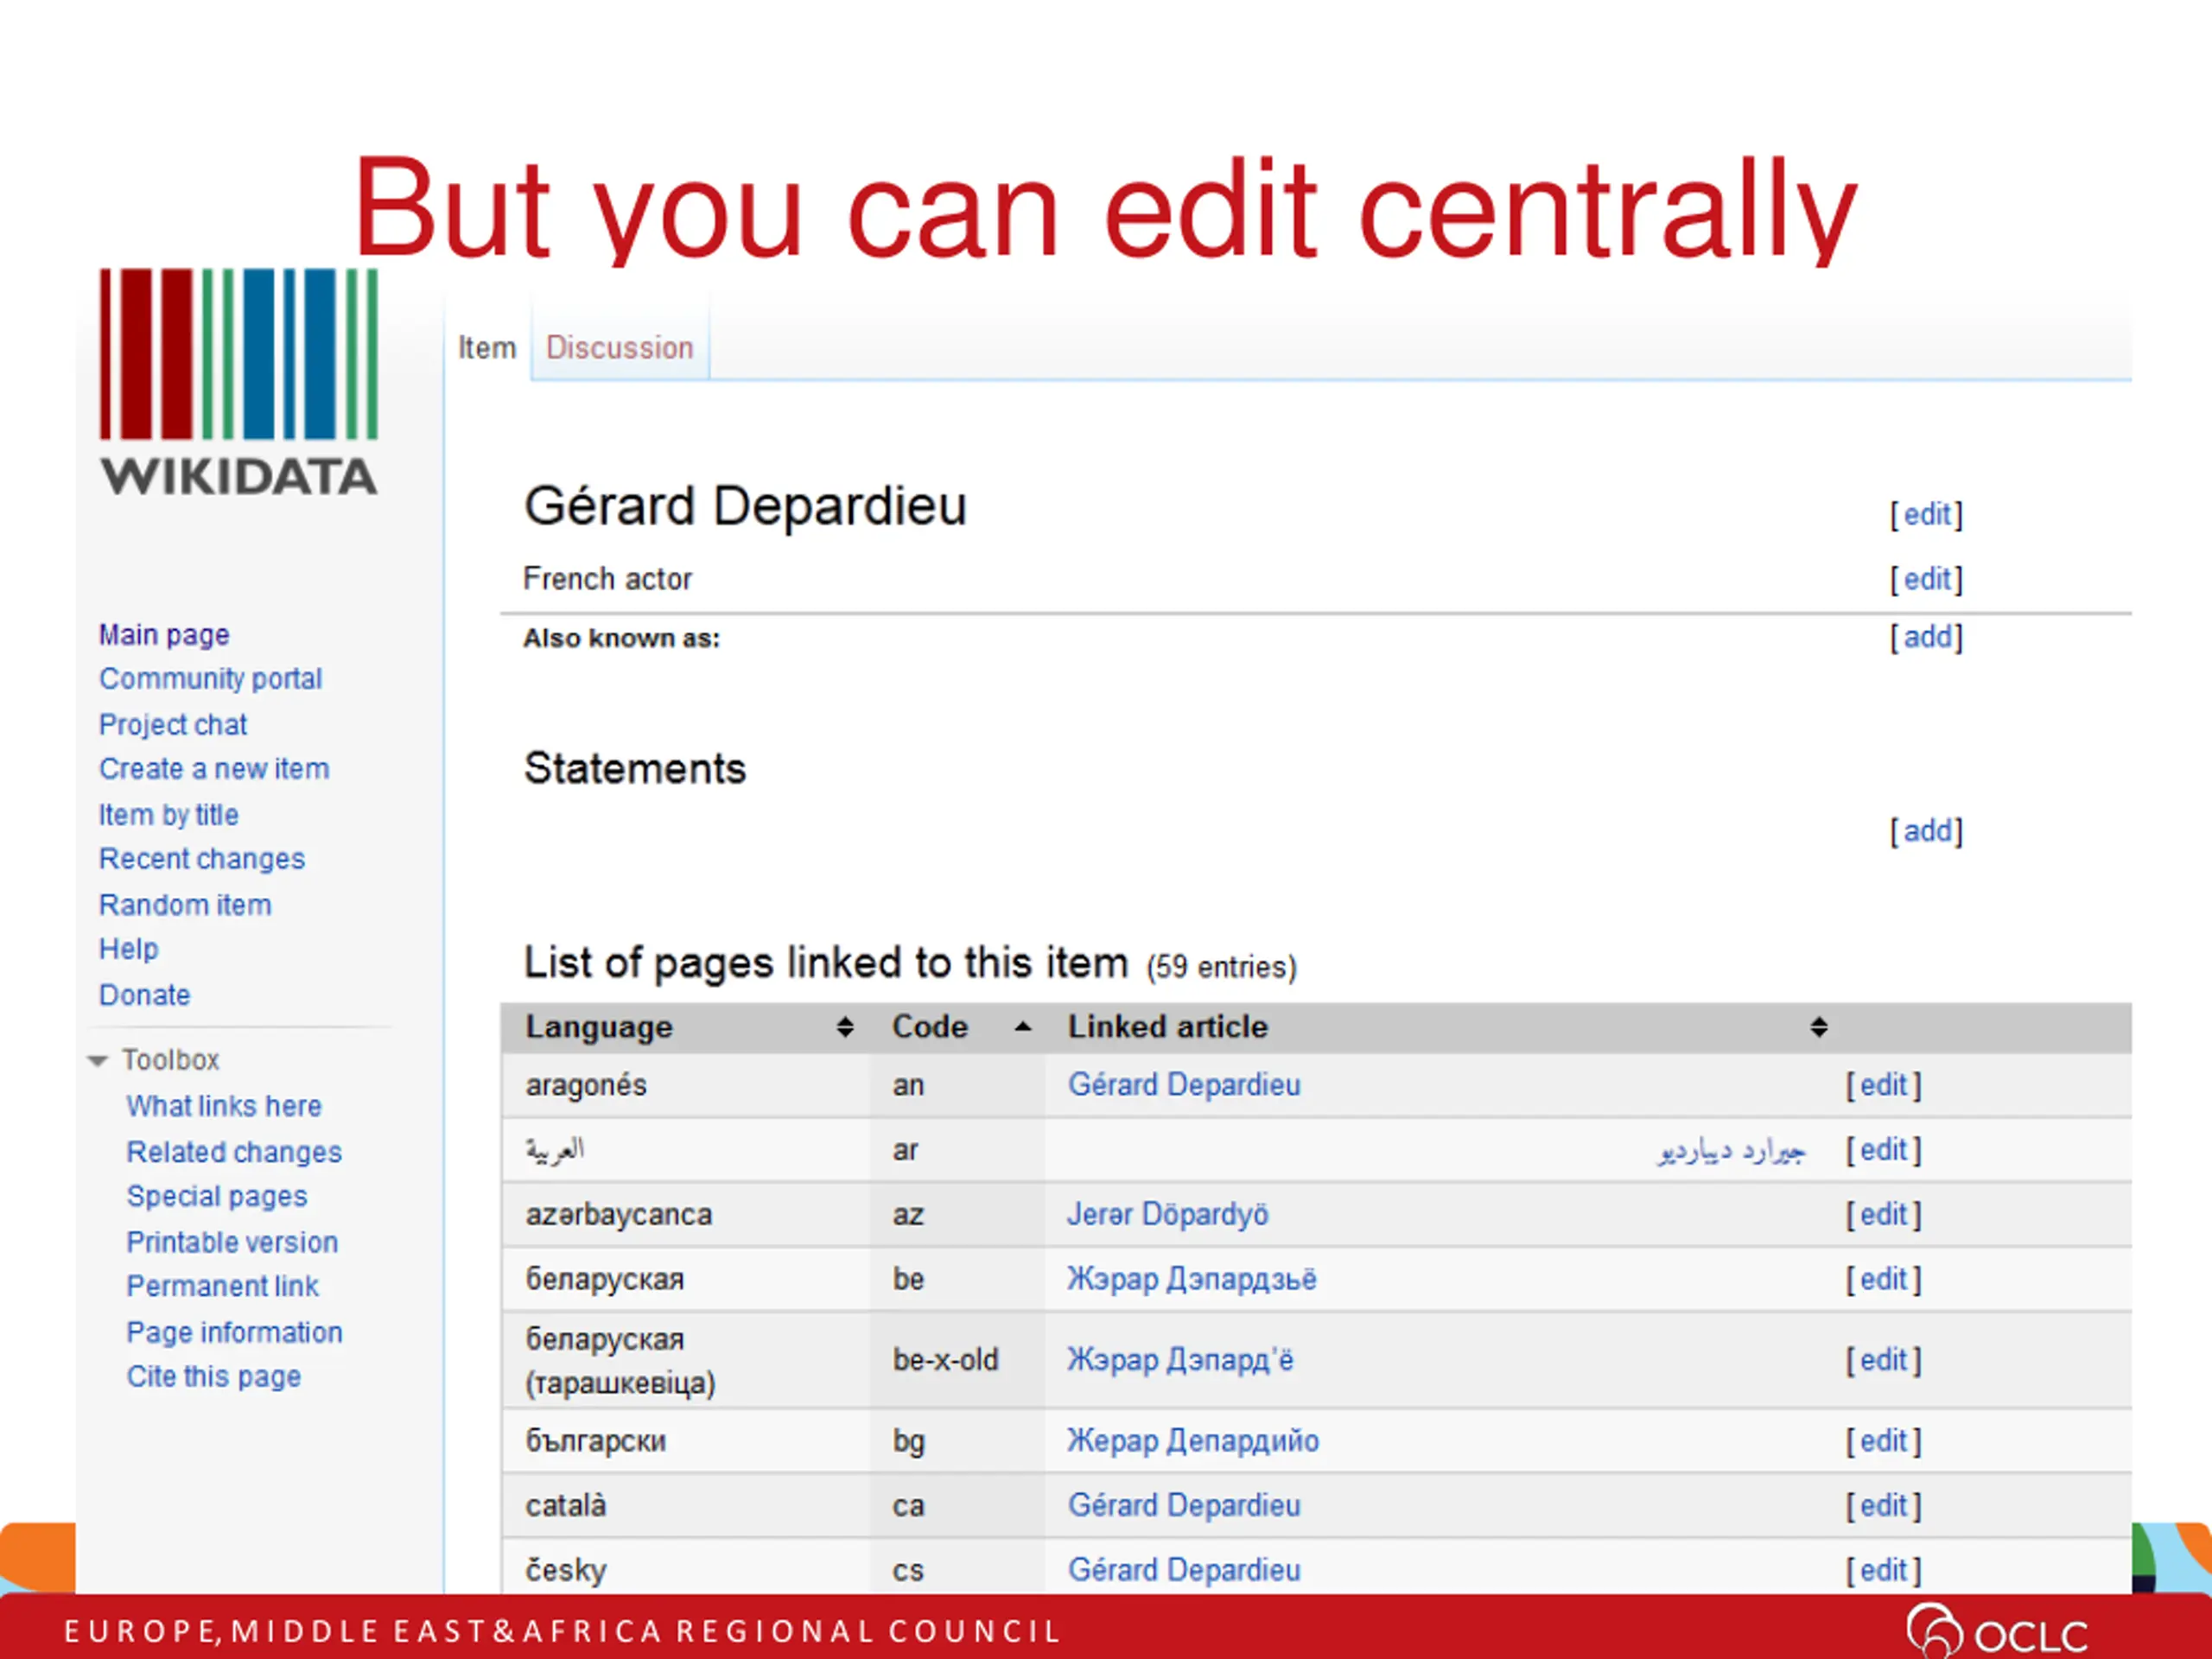Image resolution: width=2212 pixels, height=1659 pixels.
Task: Open Special pages
Action: pyautogui.click(x=216, y=1196)
